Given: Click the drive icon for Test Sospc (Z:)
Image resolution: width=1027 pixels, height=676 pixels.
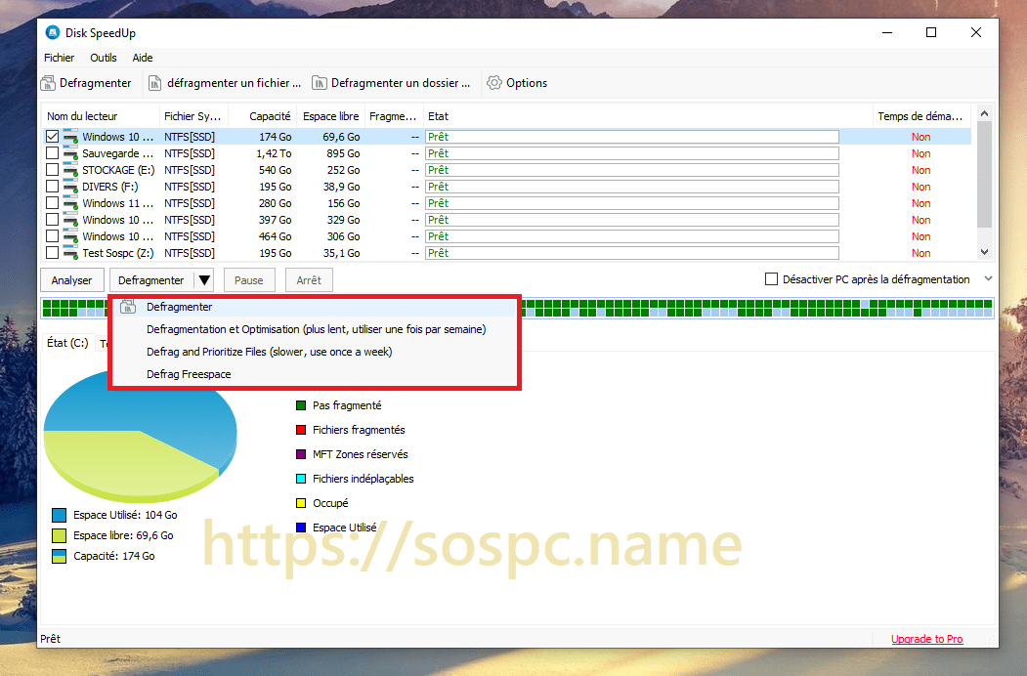Looking at the screenshot, I should (70, 254).
